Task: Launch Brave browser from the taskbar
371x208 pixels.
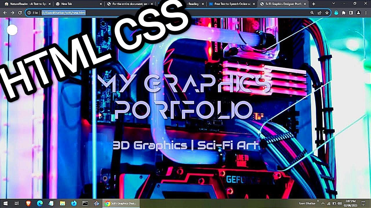Action: (28, 203)
